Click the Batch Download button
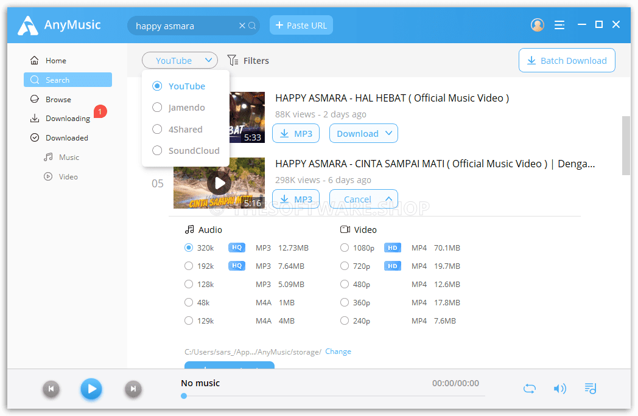Image resolution: width=638 pixels, height=416 pixels. tap(567, 61)
